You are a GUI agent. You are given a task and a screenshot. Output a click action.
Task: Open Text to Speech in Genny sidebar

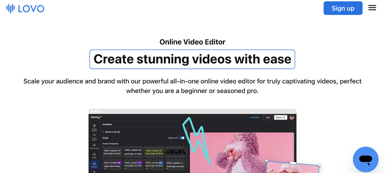point(94,137)
